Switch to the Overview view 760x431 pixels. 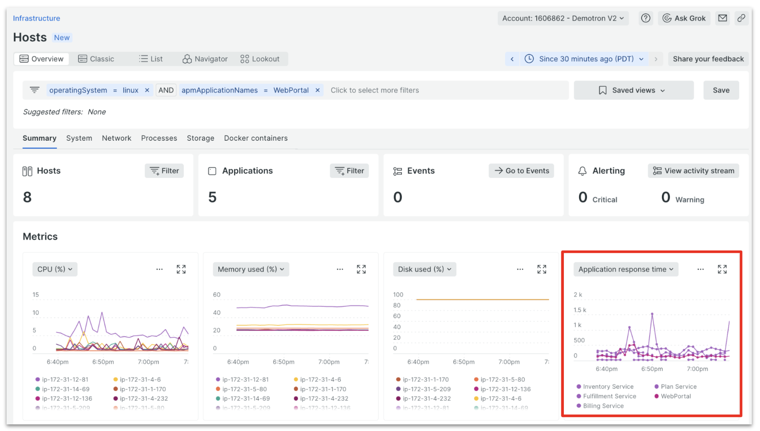click(x=42, y=59)
